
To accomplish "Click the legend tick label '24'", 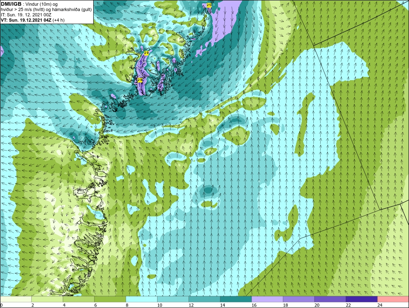I will 380,305.
